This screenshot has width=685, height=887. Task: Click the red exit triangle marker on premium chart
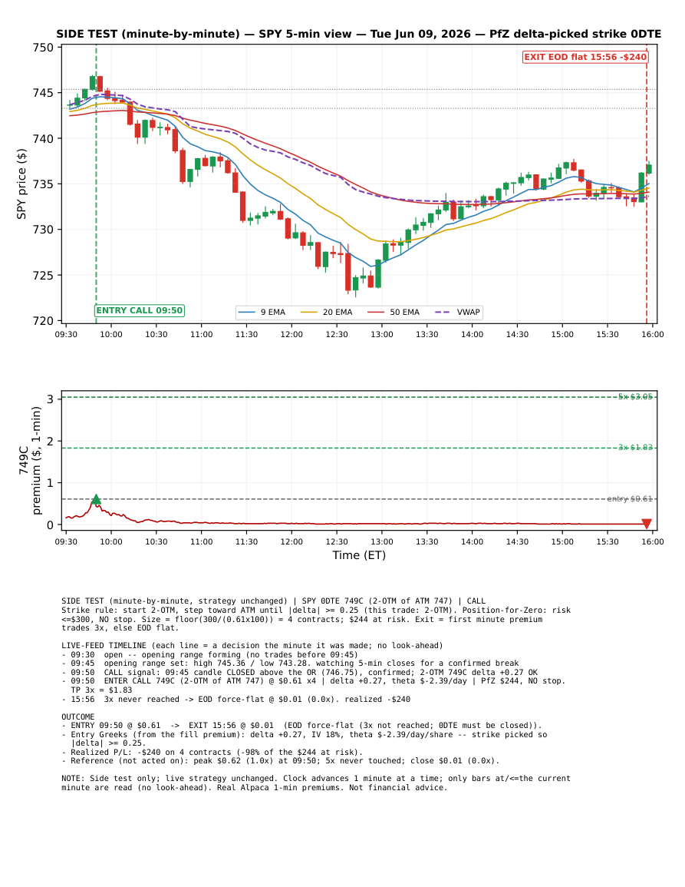647,524
